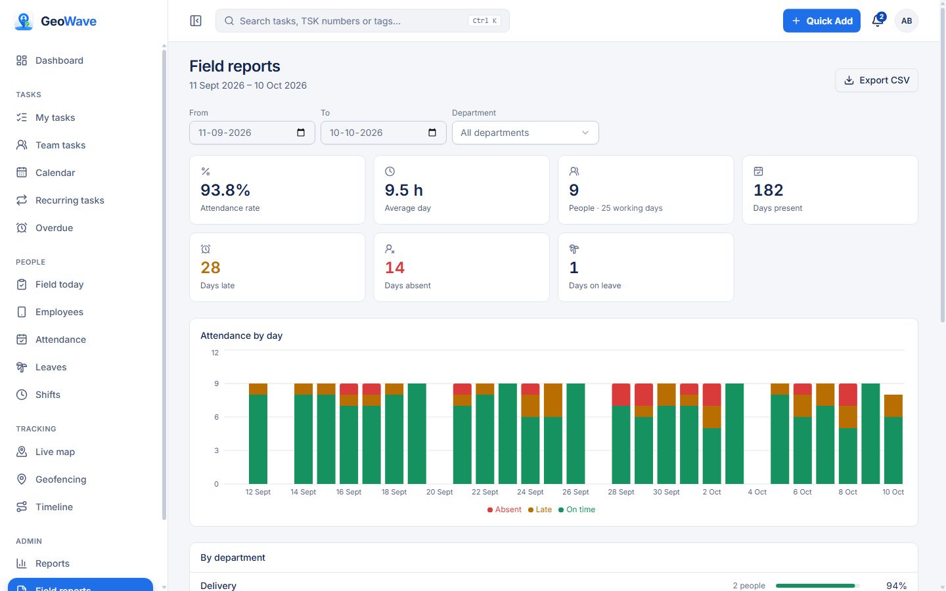Toggle the Absent series in legend
946x591 pixels.
pyautogui.click(x=504, y=510)
